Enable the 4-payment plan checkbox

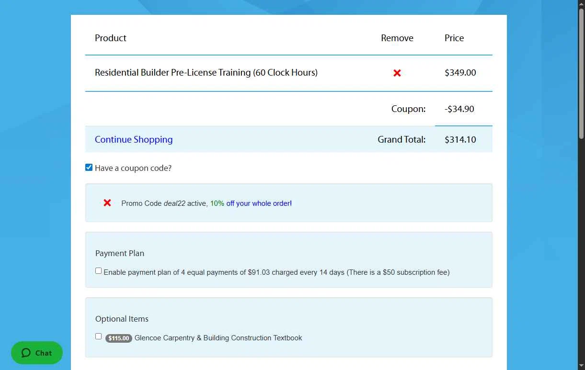[98, 271]
